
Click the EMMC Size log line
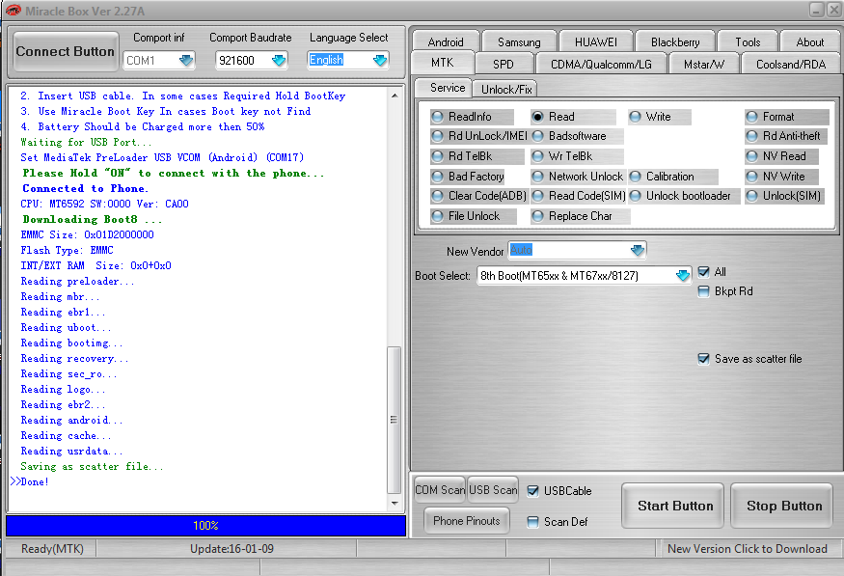point(87,234)
